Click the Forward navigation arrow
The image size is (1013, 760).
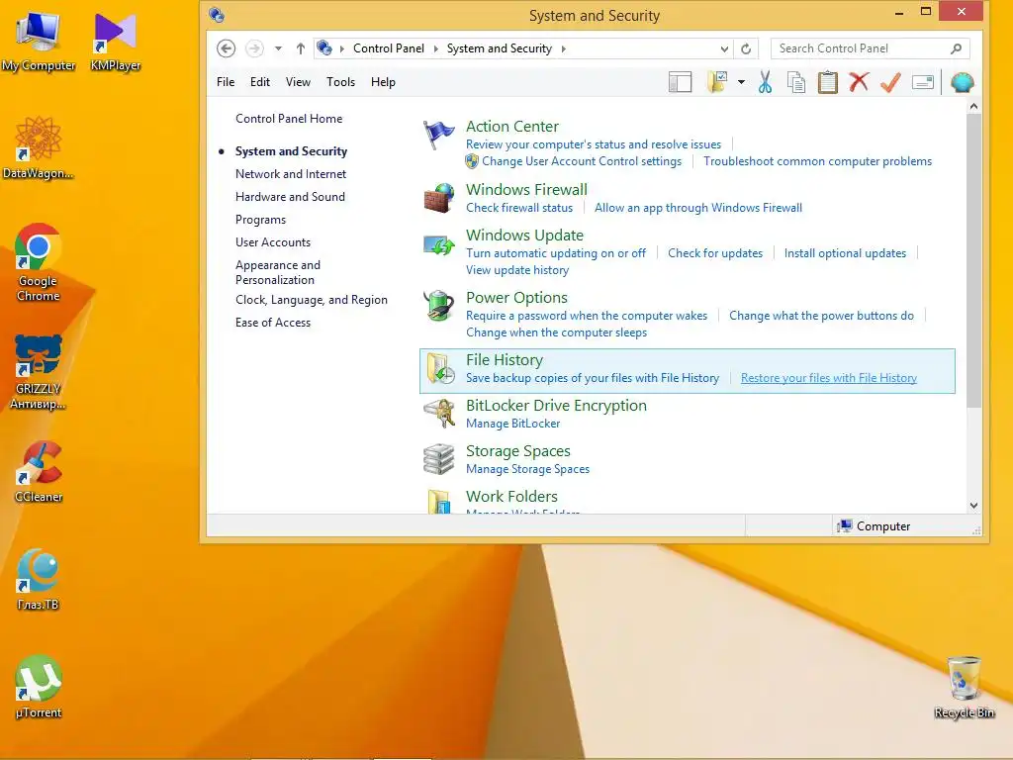[x=254, y=48]
